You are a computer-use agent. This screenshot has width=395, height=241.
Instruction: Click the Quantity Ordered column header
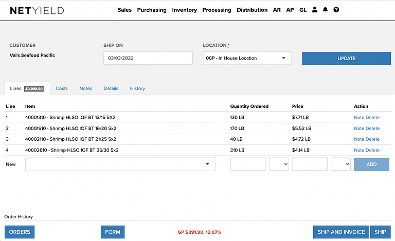249,106
